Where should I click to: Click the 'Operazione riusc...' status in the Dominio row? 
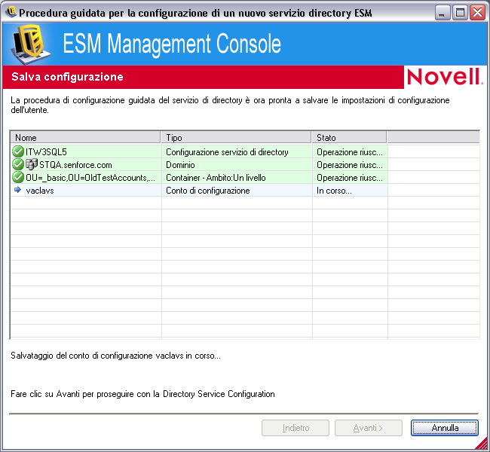(350, 165)
